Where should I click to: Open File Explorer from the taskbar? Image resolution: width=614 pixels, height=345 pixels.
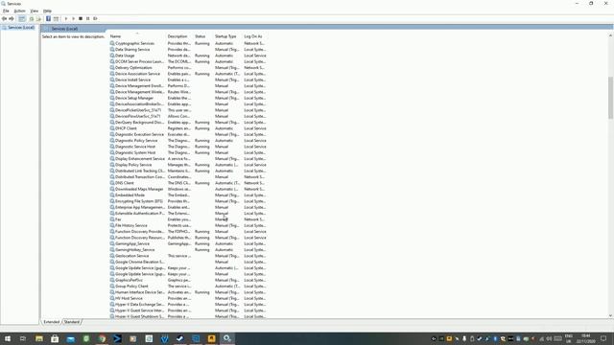[x=39, y=338]
